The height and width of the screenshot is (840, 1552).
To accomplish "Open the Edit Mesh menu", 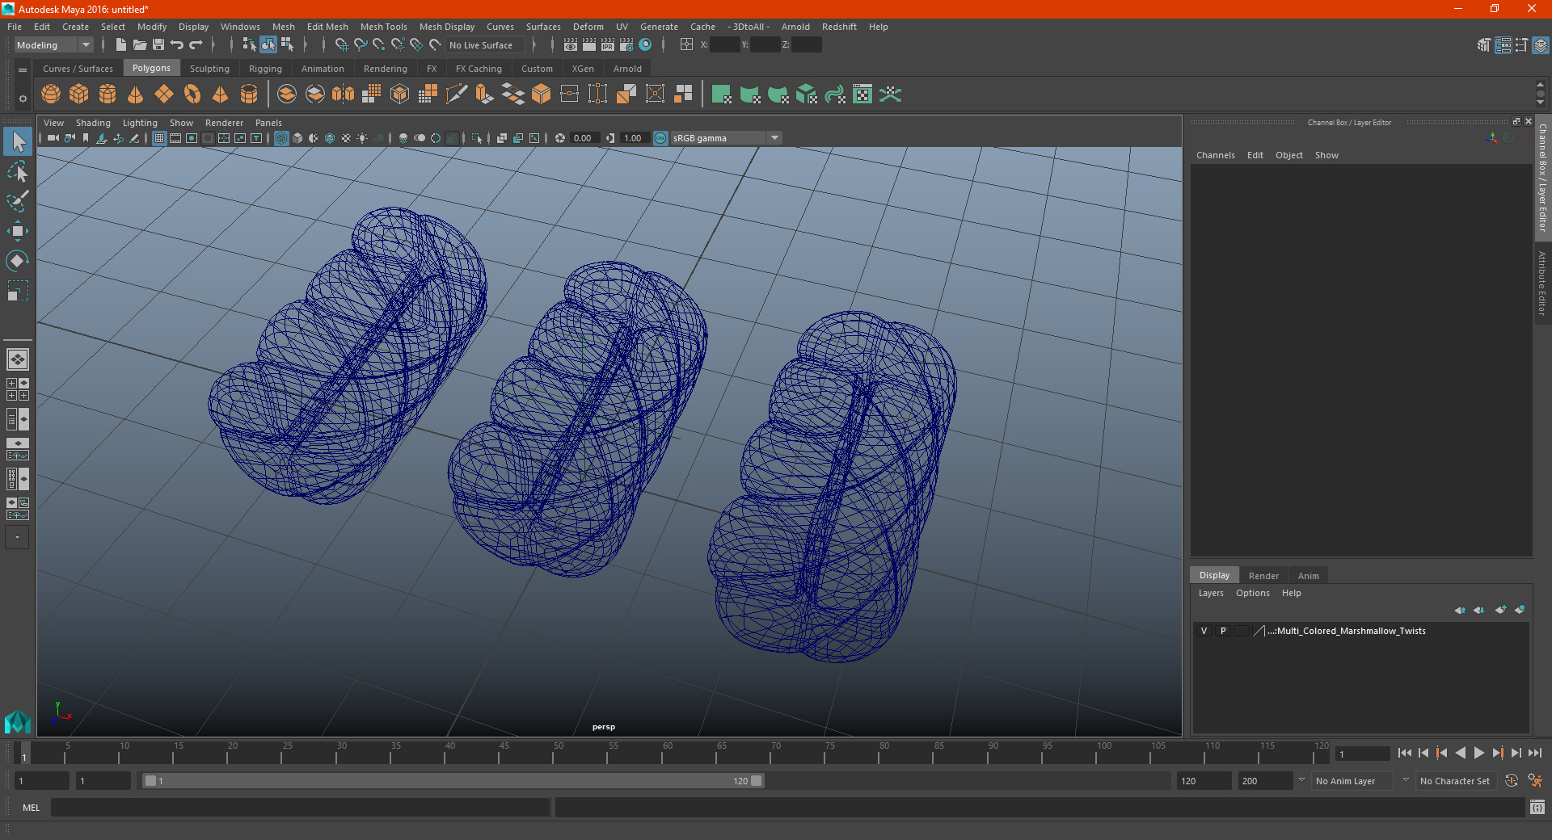I will point(327,27).
